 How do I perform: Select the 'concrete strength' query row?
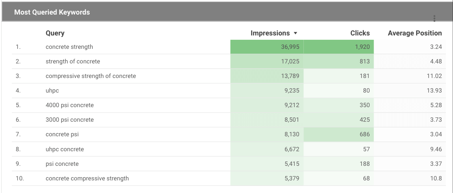[229, 47]
